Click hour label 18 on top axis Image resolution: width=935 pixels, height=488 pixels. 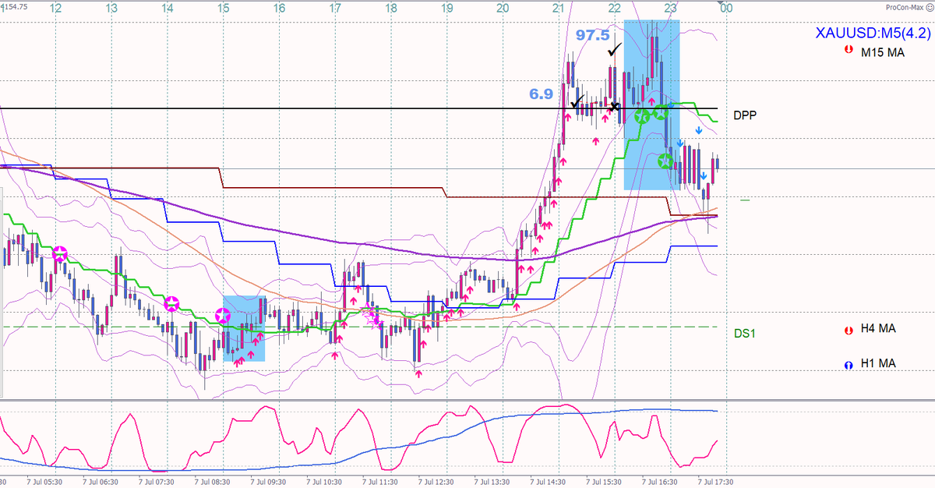391,8
